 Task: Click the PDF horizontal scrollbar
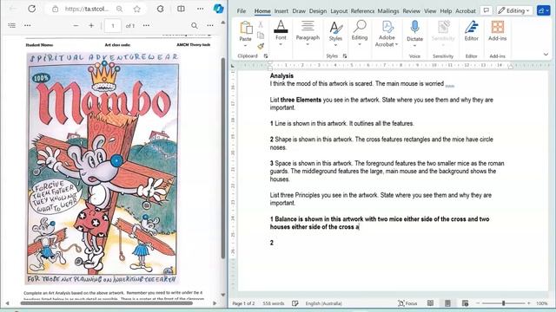pos(107,303)
